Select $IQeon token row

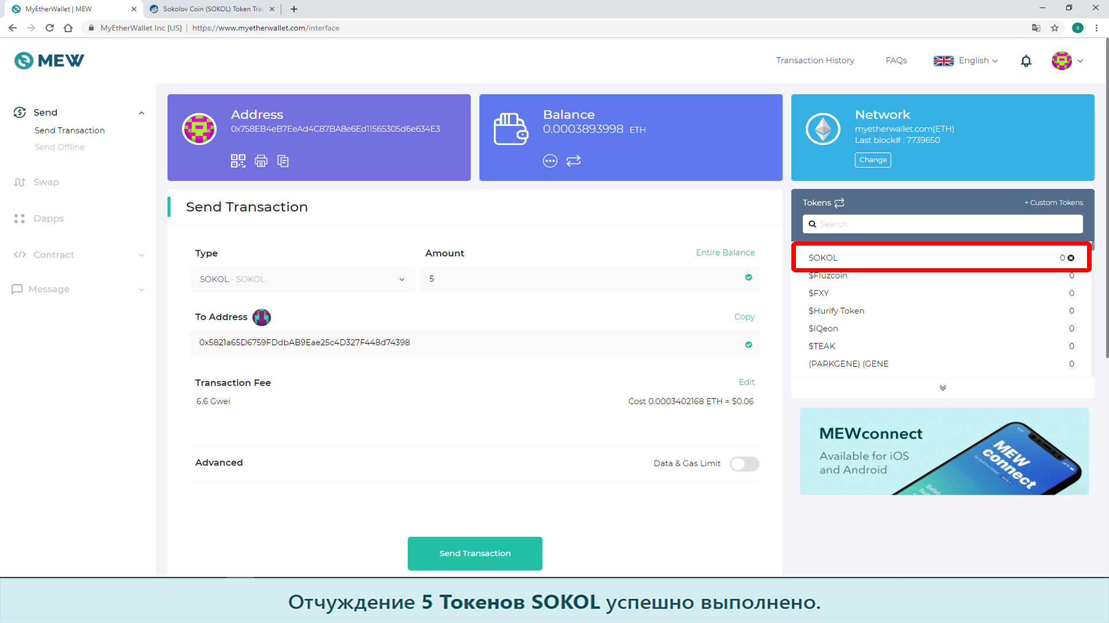click(x=941, y=329)
